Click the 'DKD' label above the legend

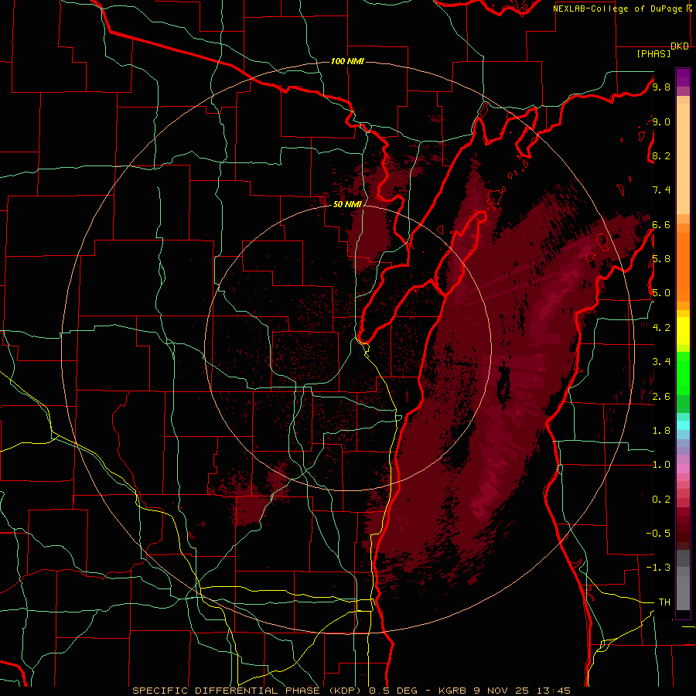click(x=680, y=46)
